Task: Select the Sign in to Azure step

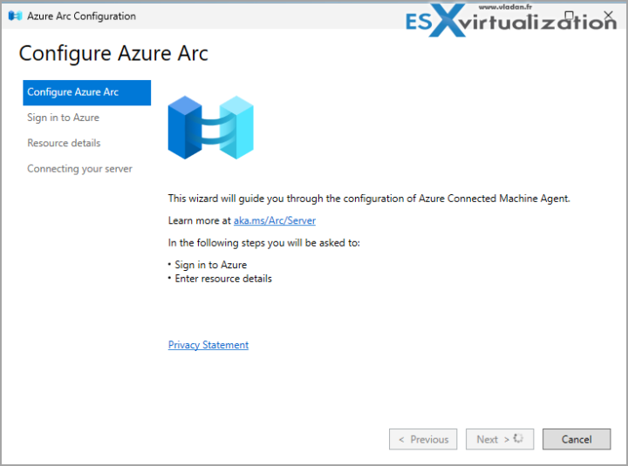Action: [x=64, y=118]
